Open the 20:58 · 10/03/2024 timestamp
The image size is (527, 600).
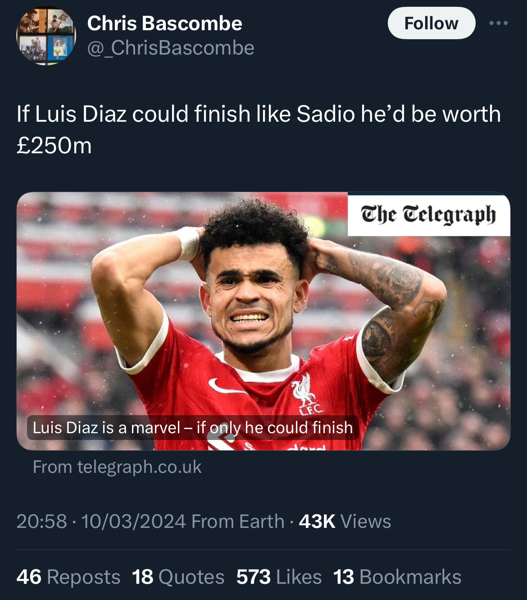click(101, 521)
